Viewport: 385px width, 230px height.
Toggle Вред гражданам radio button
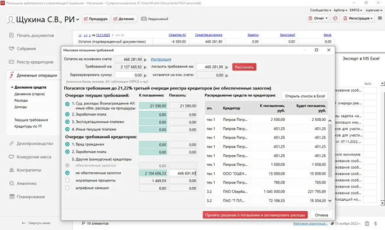(67, 144)
